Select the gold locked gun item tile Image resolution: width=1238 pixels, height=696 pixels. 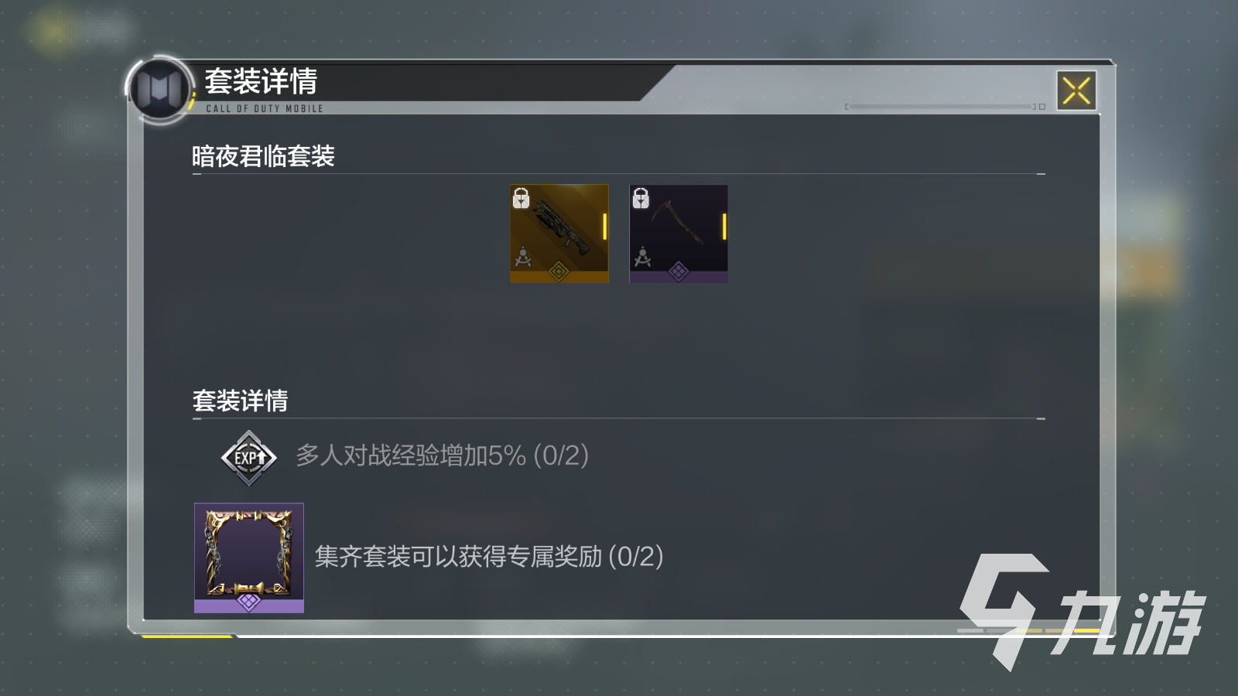(x=559, y=234)
